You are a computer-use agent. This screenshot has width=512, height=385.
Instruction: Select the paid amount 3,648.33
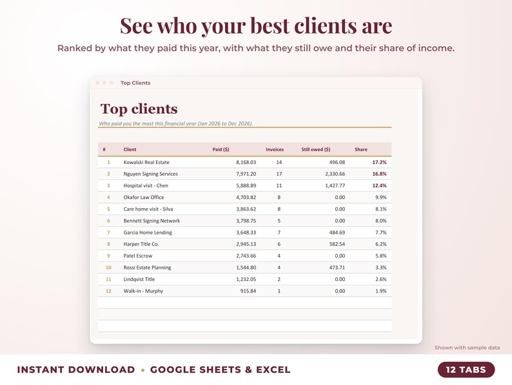pyautogui.click(x=246, y=233)
